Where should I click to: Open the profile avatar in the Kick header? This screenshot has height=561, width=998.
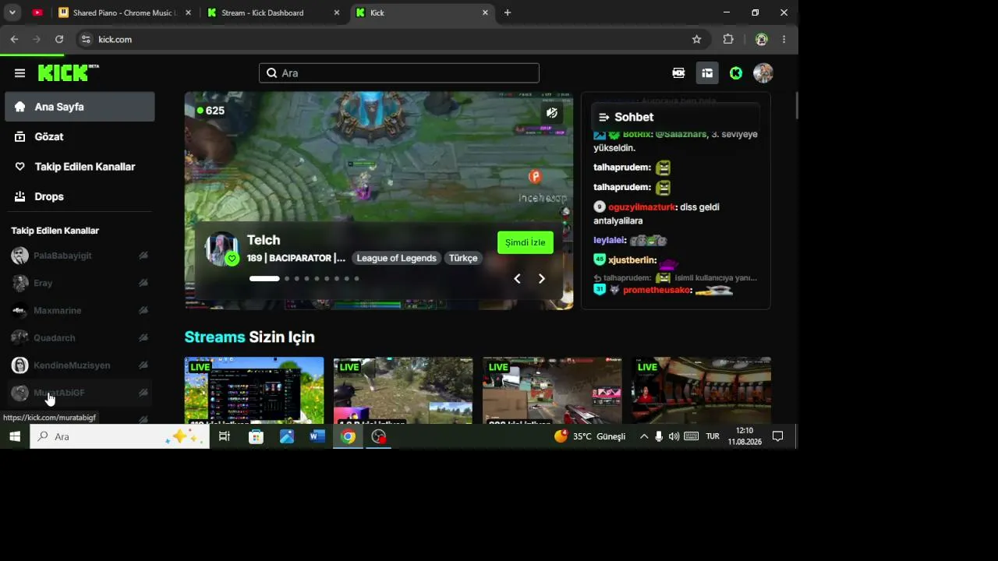pyautogui.click(x=763, y=73)
